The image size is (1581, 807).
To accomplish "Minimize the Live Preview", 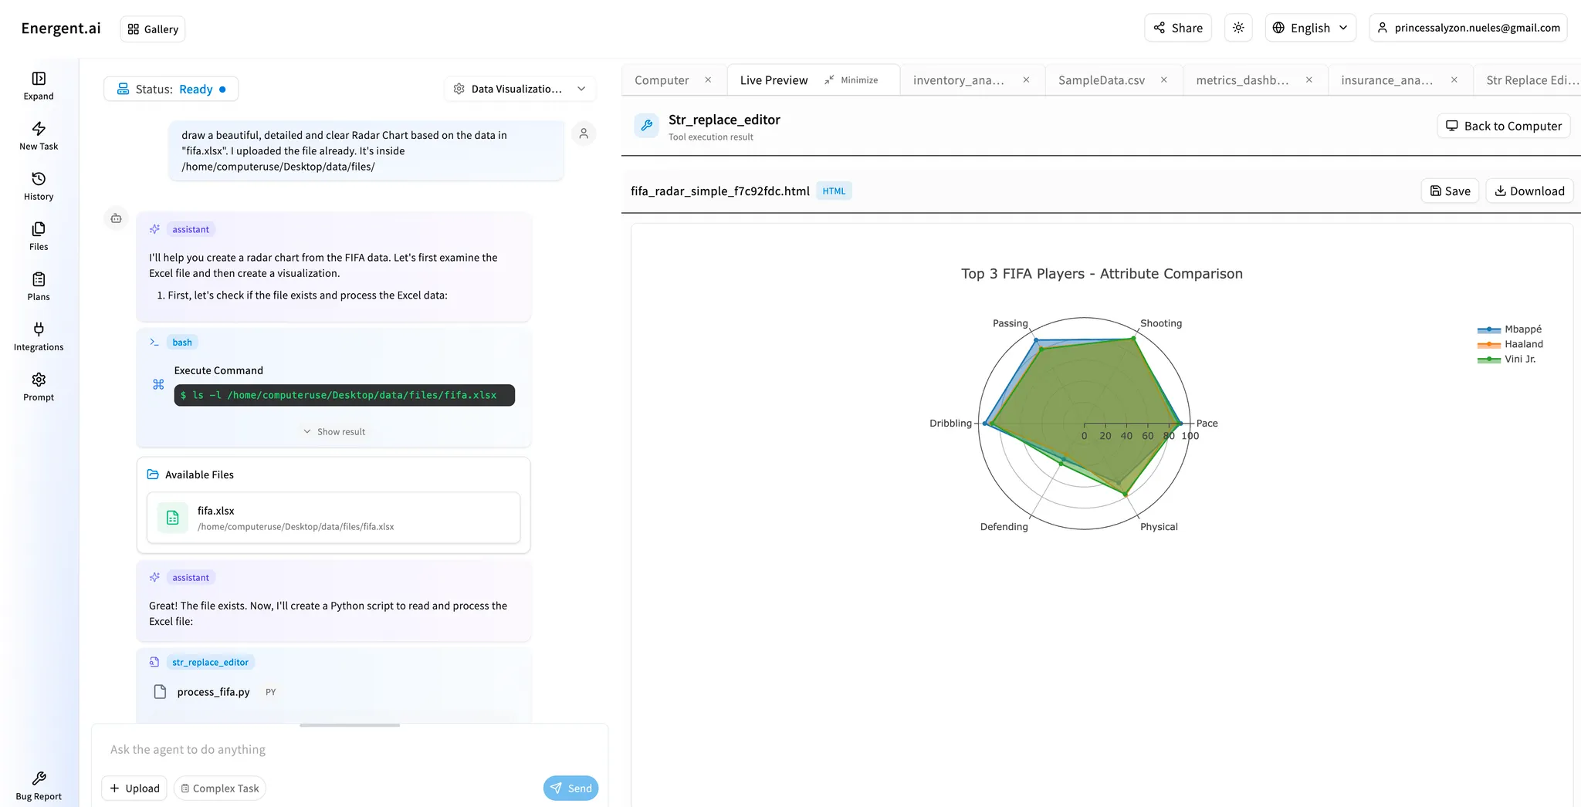I will tap(852, 79).
